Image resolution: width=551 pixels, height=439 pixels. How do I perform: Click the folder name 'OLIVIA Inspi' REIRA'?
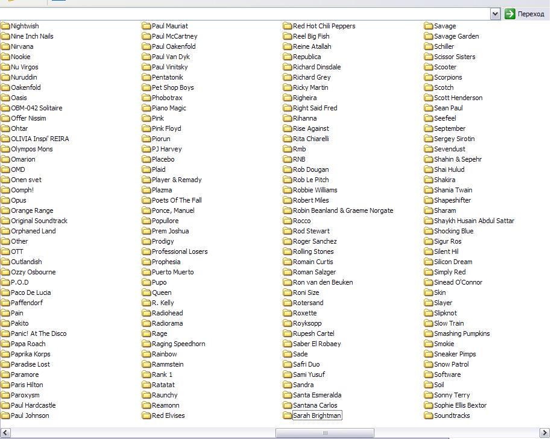click(x=40, y=139)
